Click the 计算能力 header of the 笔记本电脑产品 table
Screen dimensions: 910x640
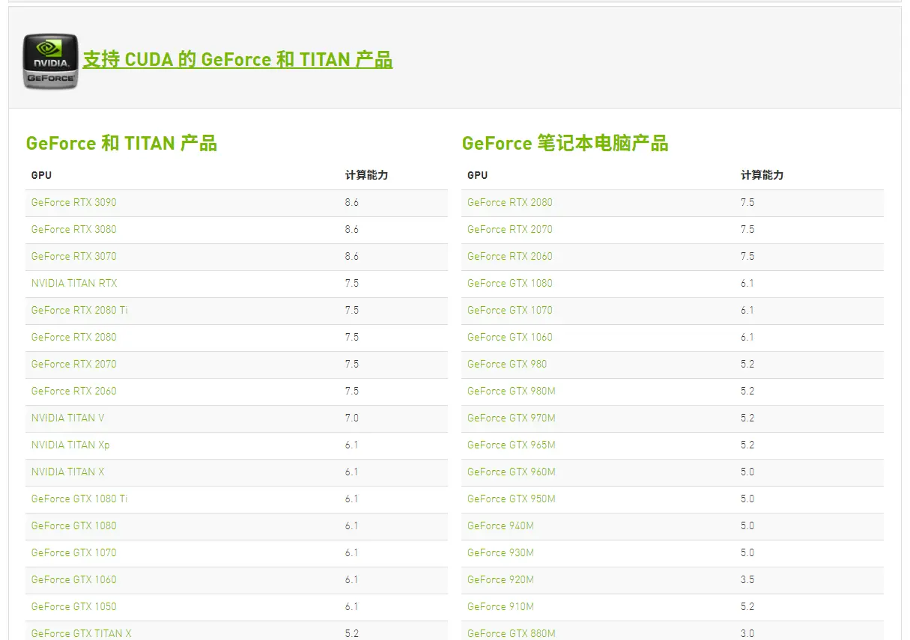[x=762, y=175]
